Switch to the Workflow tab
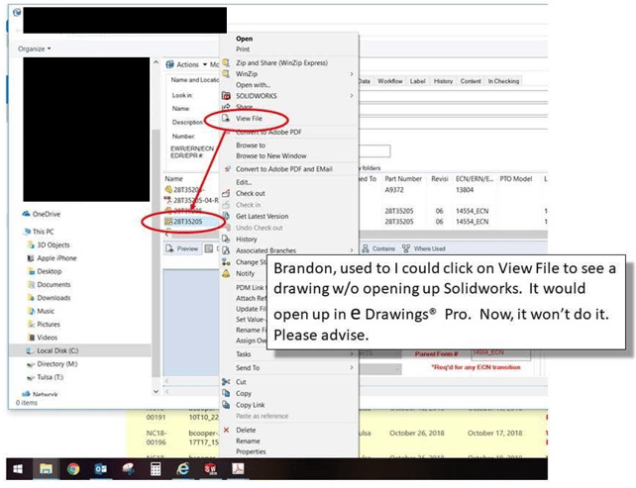This screenshot has width=636, height=488. 389,81
